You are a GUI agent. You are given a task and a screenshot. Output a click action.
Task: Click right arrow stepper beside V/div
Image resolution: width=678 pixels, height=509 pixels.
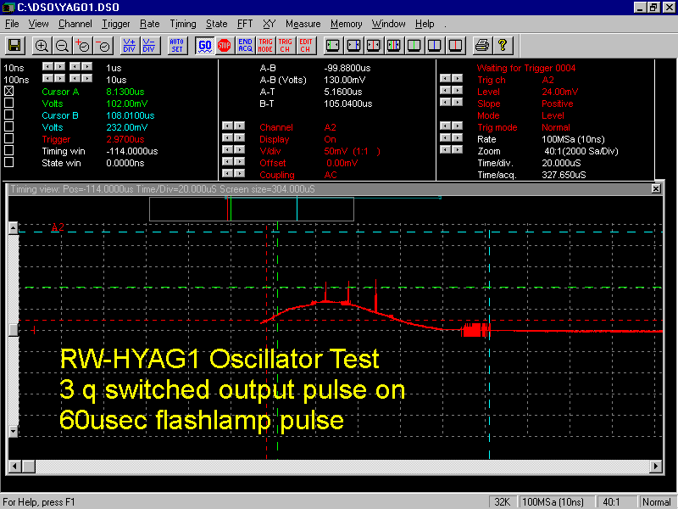pos(239,150)
